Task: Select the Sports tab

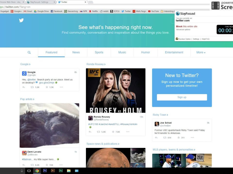Action: click(x=99, y=52)
